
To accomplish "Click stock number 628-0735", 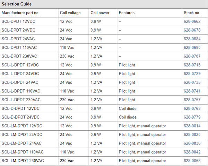I will 192,82.
